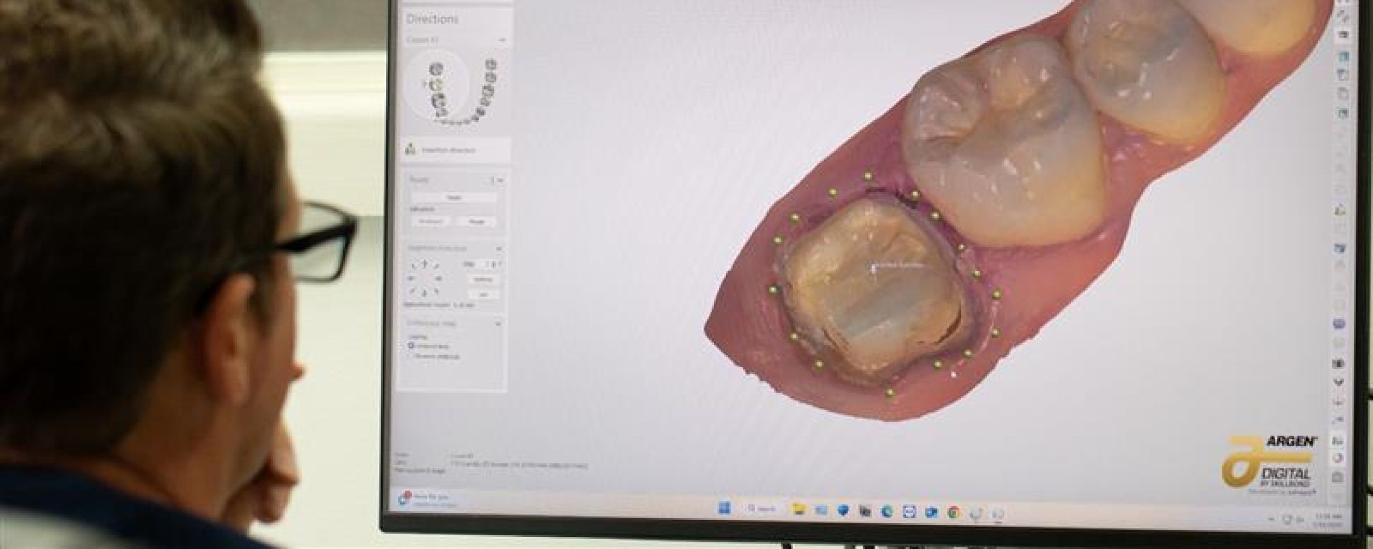The height and width of the screenshot is (549, 1373).
Task: Click the lower-right button in direction controls
Action: (483, 293)
